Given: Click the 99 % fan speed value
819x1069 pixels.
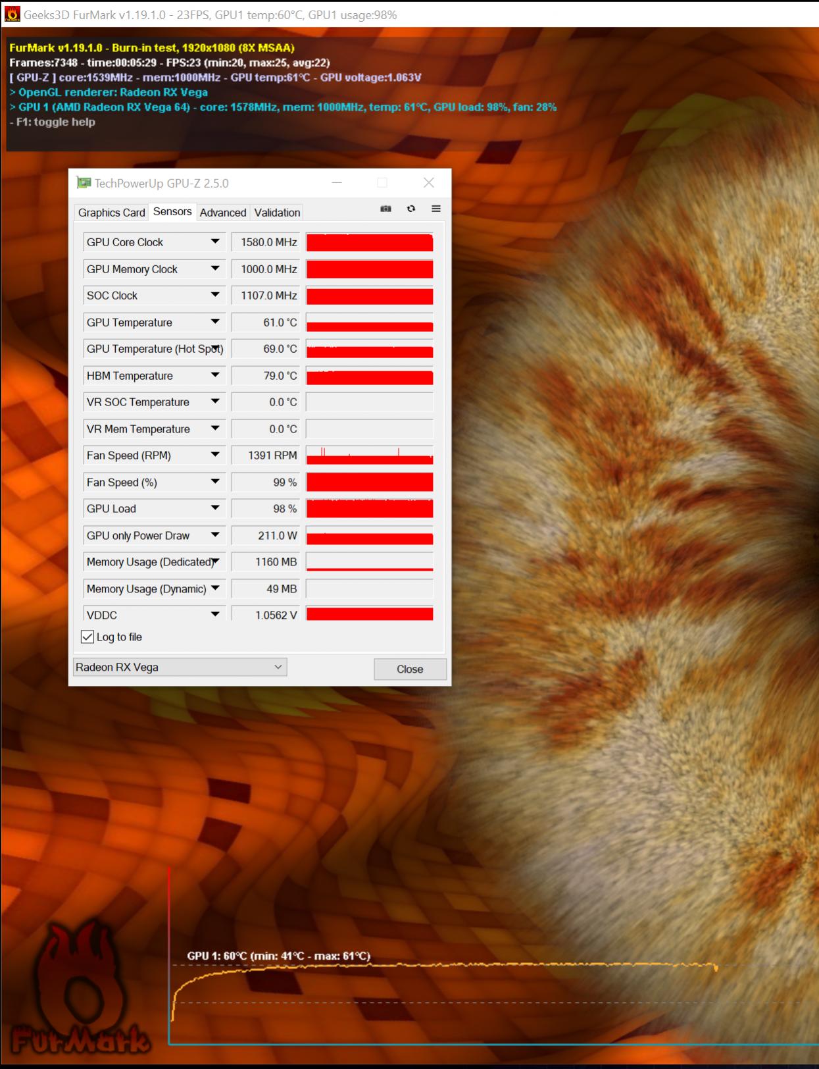Looking at the screenshot, I should [x=266, y=482].
